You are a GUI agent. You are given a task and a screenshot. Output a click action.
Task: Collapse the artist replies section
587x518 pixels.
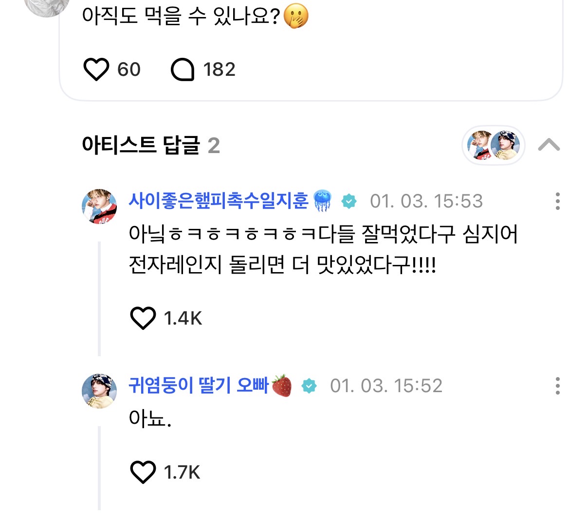549,145
